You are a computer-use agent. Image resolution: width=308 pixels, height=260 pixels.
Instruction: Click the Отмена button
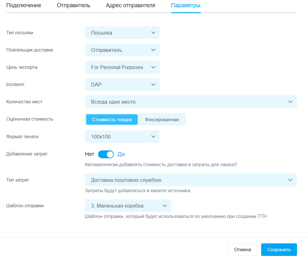[x=242, y=250]
